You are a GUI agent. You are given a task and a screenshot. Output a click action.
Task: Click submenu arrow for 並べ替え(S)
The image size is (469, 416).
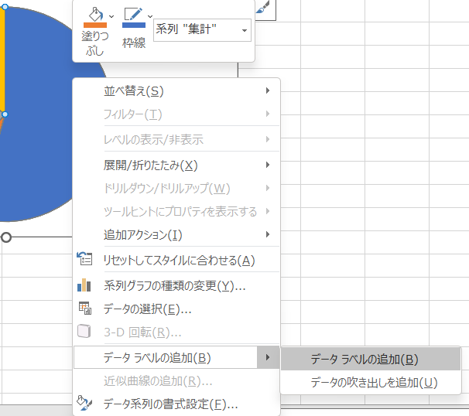[268, 90]
